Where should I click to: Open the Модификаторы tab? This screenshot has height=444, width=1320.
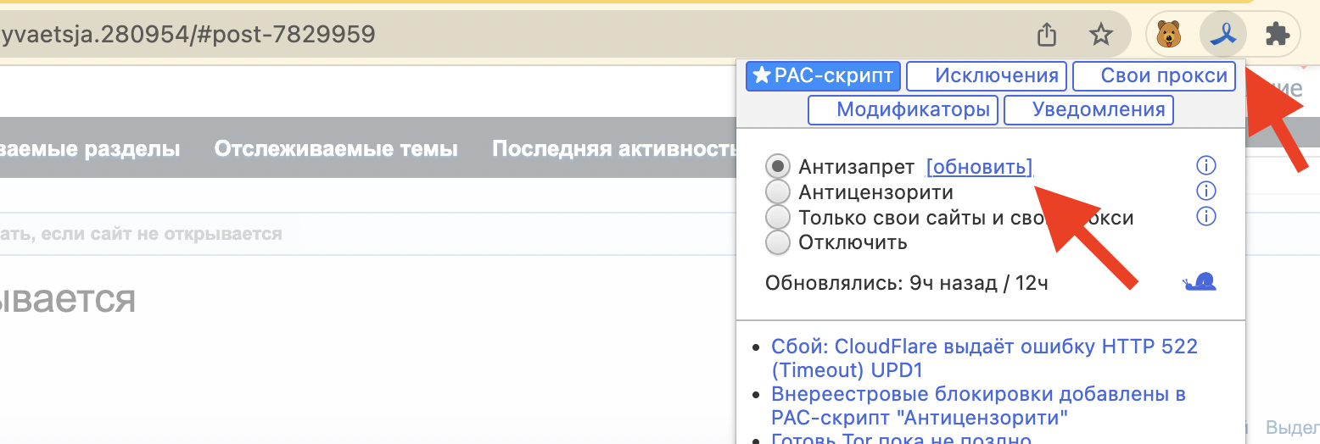pos(903,110)
